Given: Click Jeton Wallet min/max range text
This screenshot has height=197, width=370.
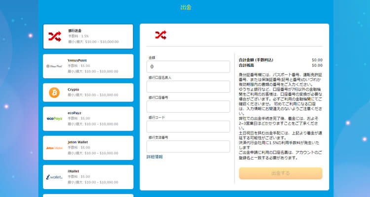Looking at the screenshot, I should point(93,153).
